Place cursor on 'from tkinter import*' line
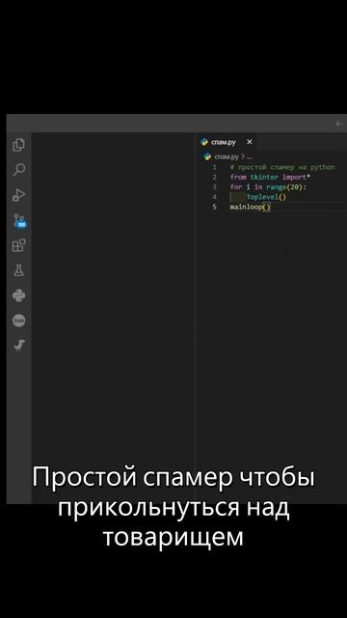Viewport: 347px width, 618px height. pyautogui.click(x=270, y=177)
